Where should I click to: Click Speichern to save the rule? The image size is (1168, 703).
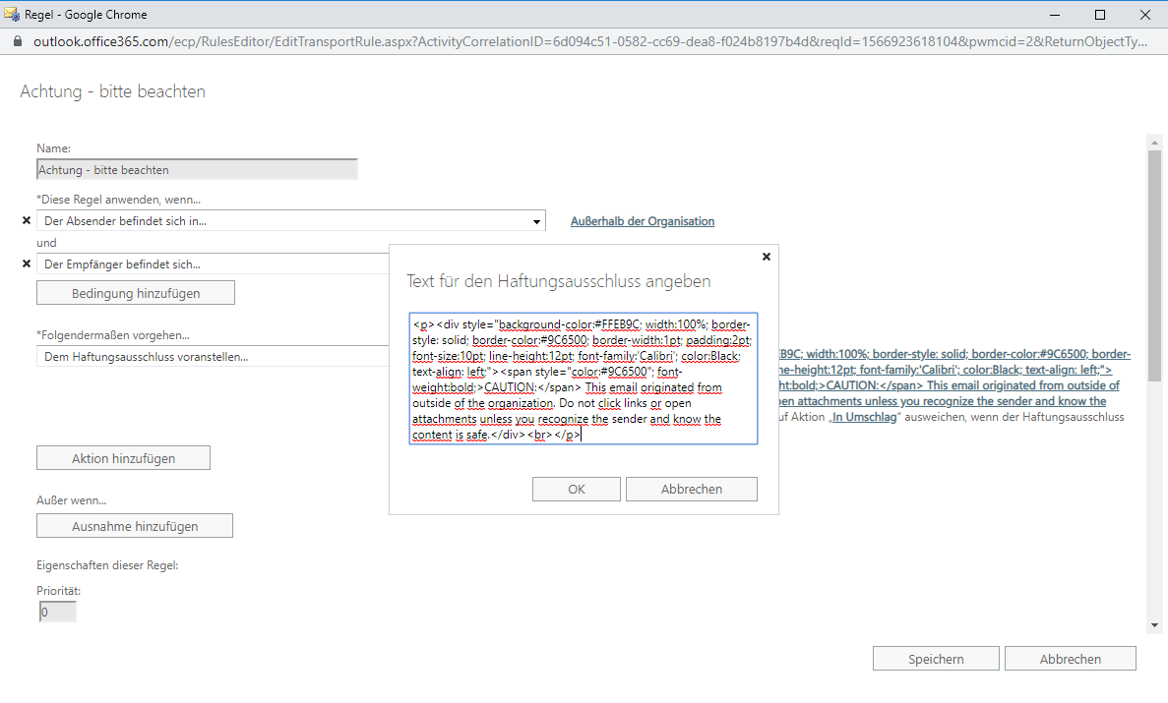coord(936,659)
